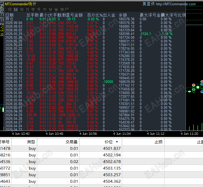This screenshot has width=203, height=187.
Task: Open the http://MTCommander.com link
Action: tap(176, 4)
